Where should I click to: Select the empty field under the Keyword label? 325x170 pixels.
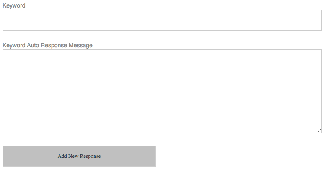pos(162,20)
